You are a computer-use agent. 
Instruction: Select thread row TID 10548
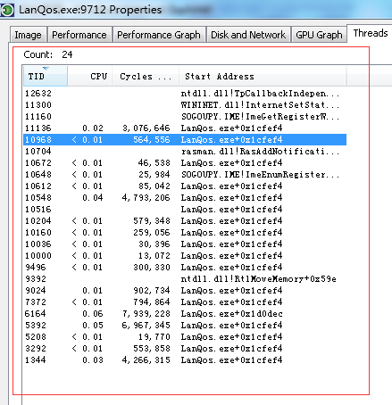click(185, 198)
